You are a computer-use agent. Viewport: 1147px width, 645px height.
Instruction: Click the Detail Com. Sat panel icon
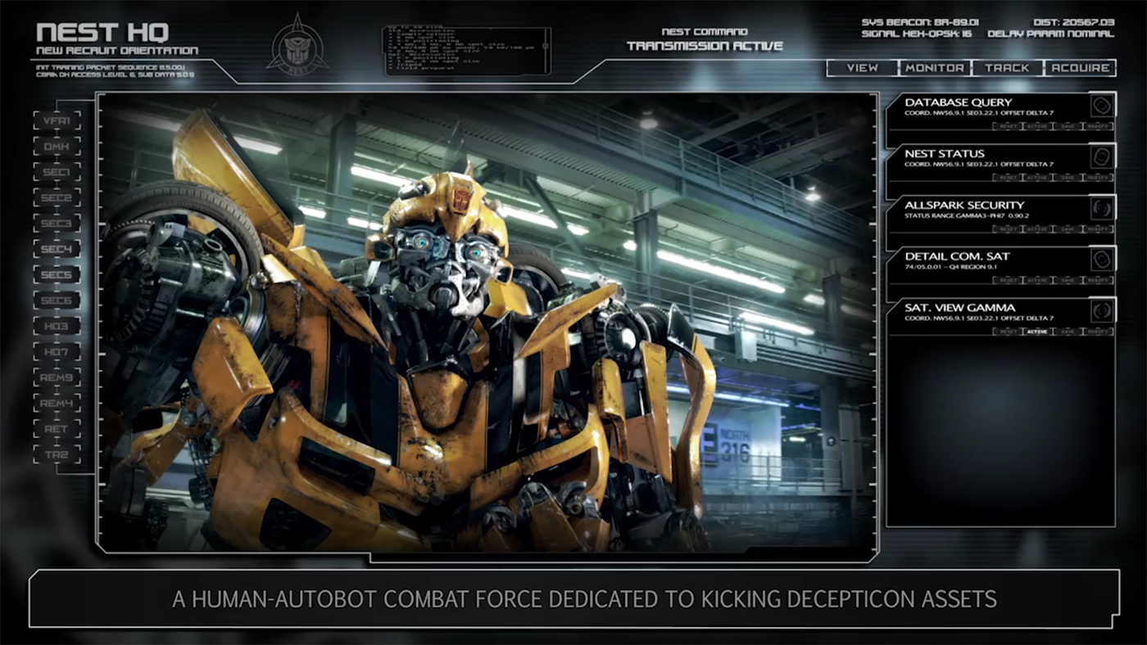pyautogui.click(x=1102, y=259)
